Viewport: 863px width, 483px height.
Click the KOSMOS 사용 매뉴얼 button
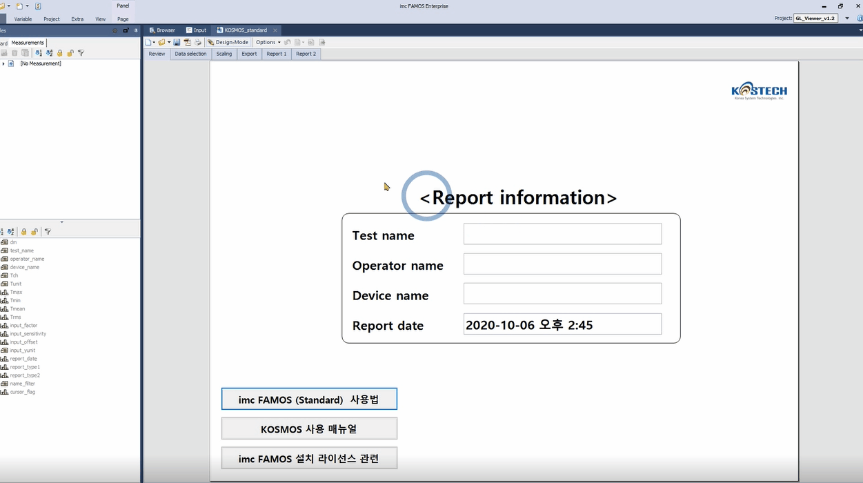[x=309, y=428]
